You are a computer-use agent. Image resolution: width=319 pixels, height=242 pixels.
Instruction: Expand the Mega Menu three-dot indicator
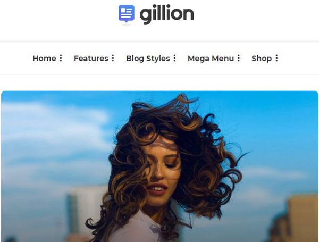[239, 58]
